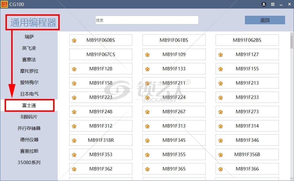Open the 赛意法 category

(x=29, y=59)
